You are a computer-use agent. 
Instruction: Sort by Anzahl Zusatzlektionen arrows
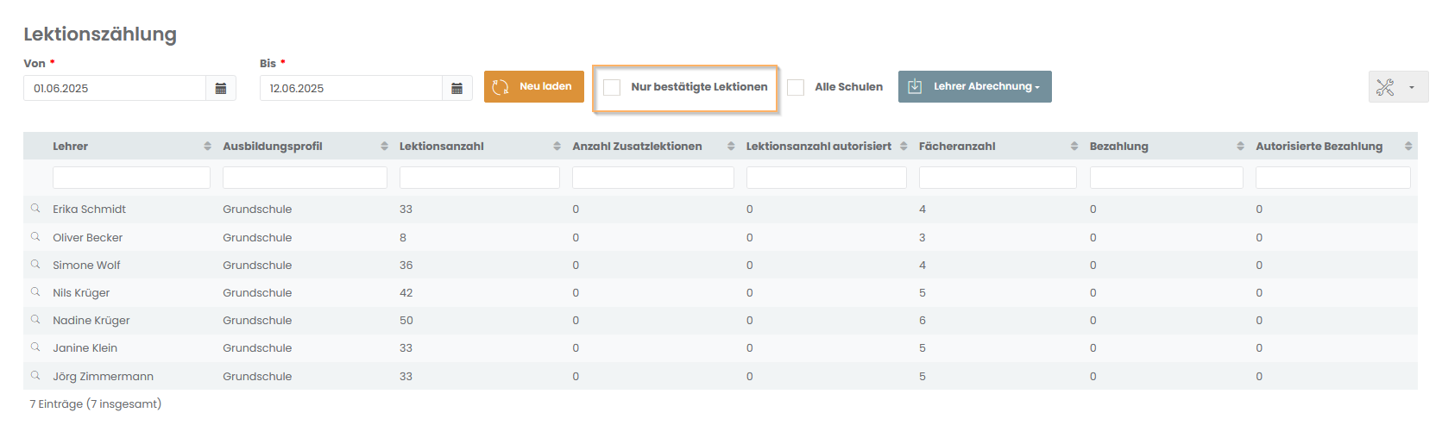click(x=731, y=147)
